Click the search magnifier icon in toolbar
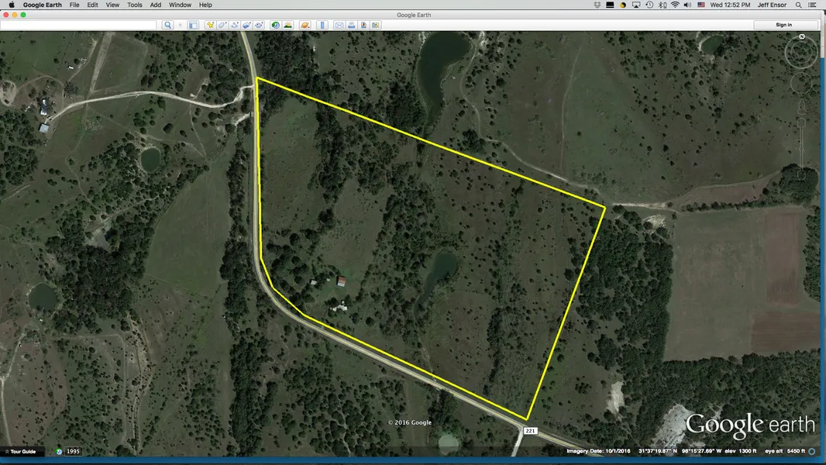Viewport: 826px width, 465px height. click(x=167, y=25)
